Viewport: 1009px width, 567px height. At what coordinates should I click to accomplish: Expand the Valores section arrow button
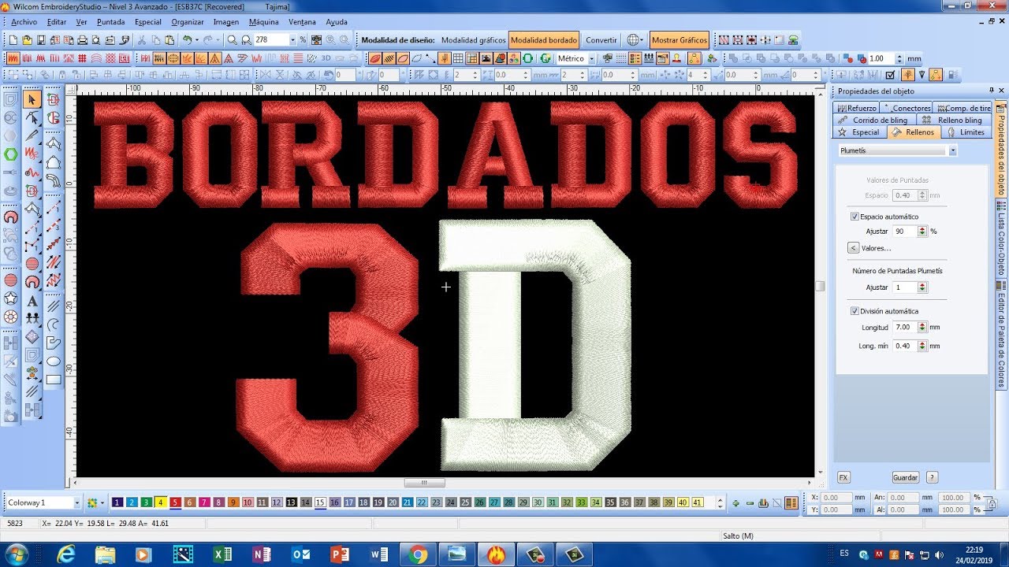(853, 248)
